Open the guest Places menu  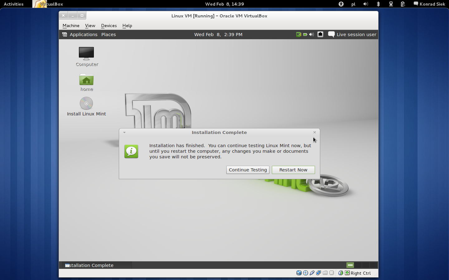click(x=109, y=35)
